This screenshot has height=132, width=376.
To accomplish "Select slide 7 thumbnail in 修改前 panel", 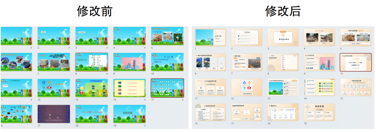I will [54, 62].
